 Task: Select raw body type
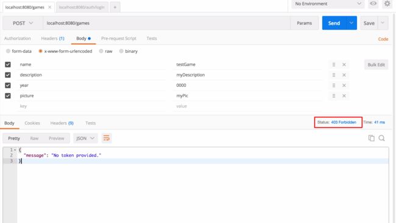pyautogui.click(x=101, y=51)
